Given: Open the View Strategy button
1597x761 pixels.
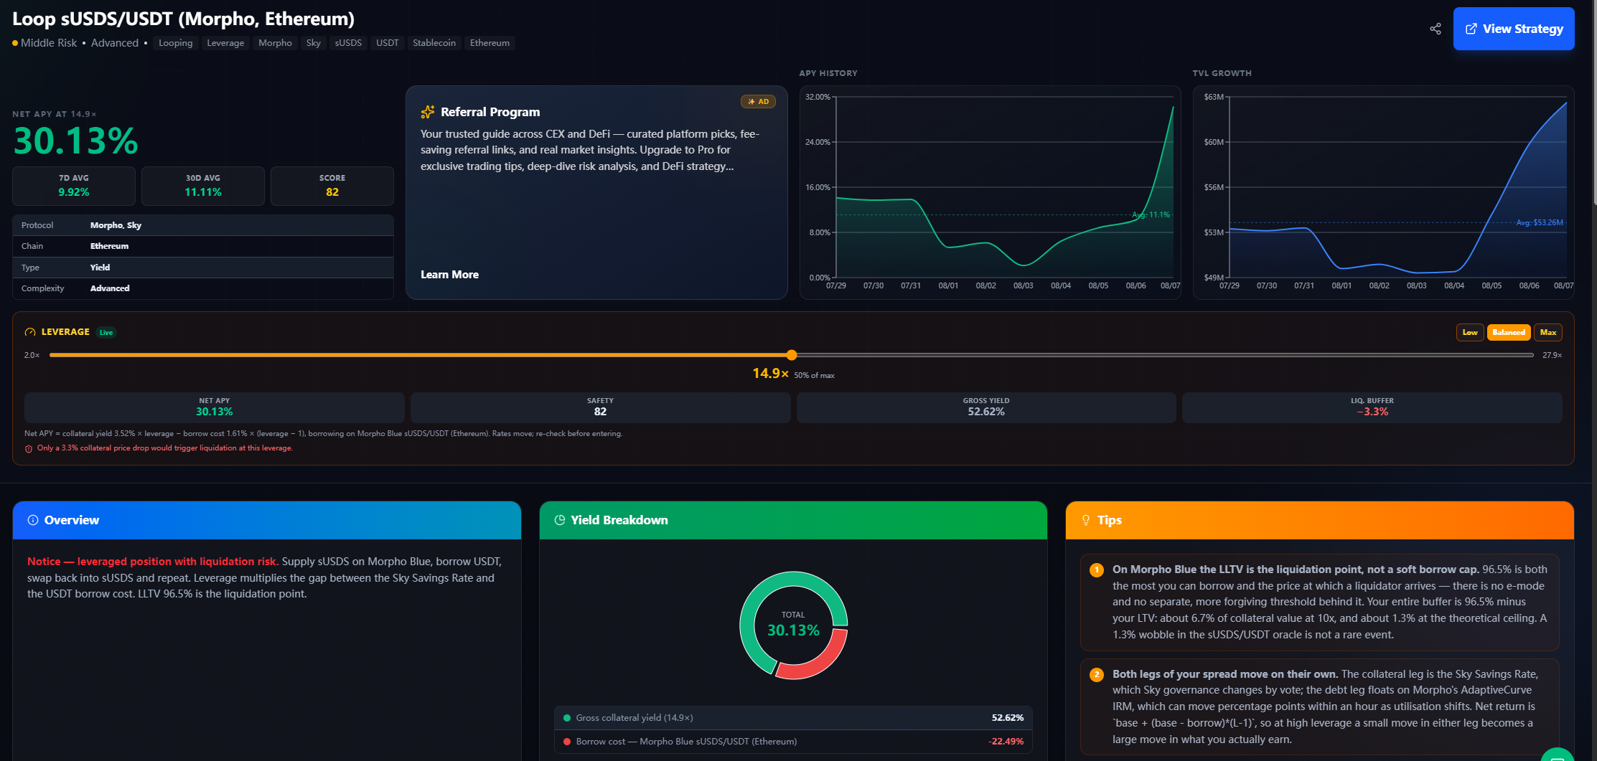Looking at the screenshot, I should point(1514,29).
